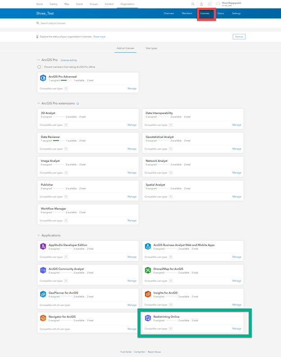281x357 pixels.
Task: Open notifications bell icon
Action: (201, 4)
